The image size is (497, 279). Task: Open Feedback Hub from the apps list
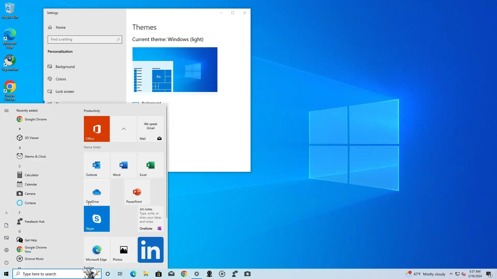point(34,221)
